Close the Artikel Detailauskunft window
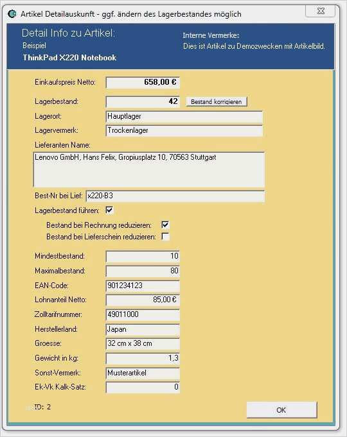The width and height of the screenshot is (347, 437). coord(321,11)
